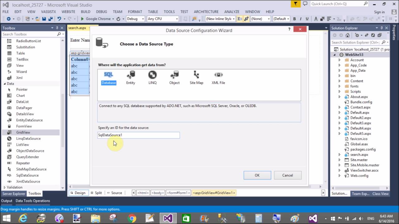This screenshot has height=224, width=399.
Task: Select search.aspx in Solution Explorer
Action: coord(359,155)
